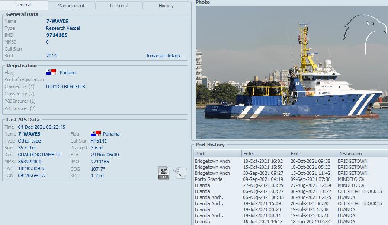Click the AIS name 7-WAVES
This screenshot has width=388, height=225.
tap(29, 134)
